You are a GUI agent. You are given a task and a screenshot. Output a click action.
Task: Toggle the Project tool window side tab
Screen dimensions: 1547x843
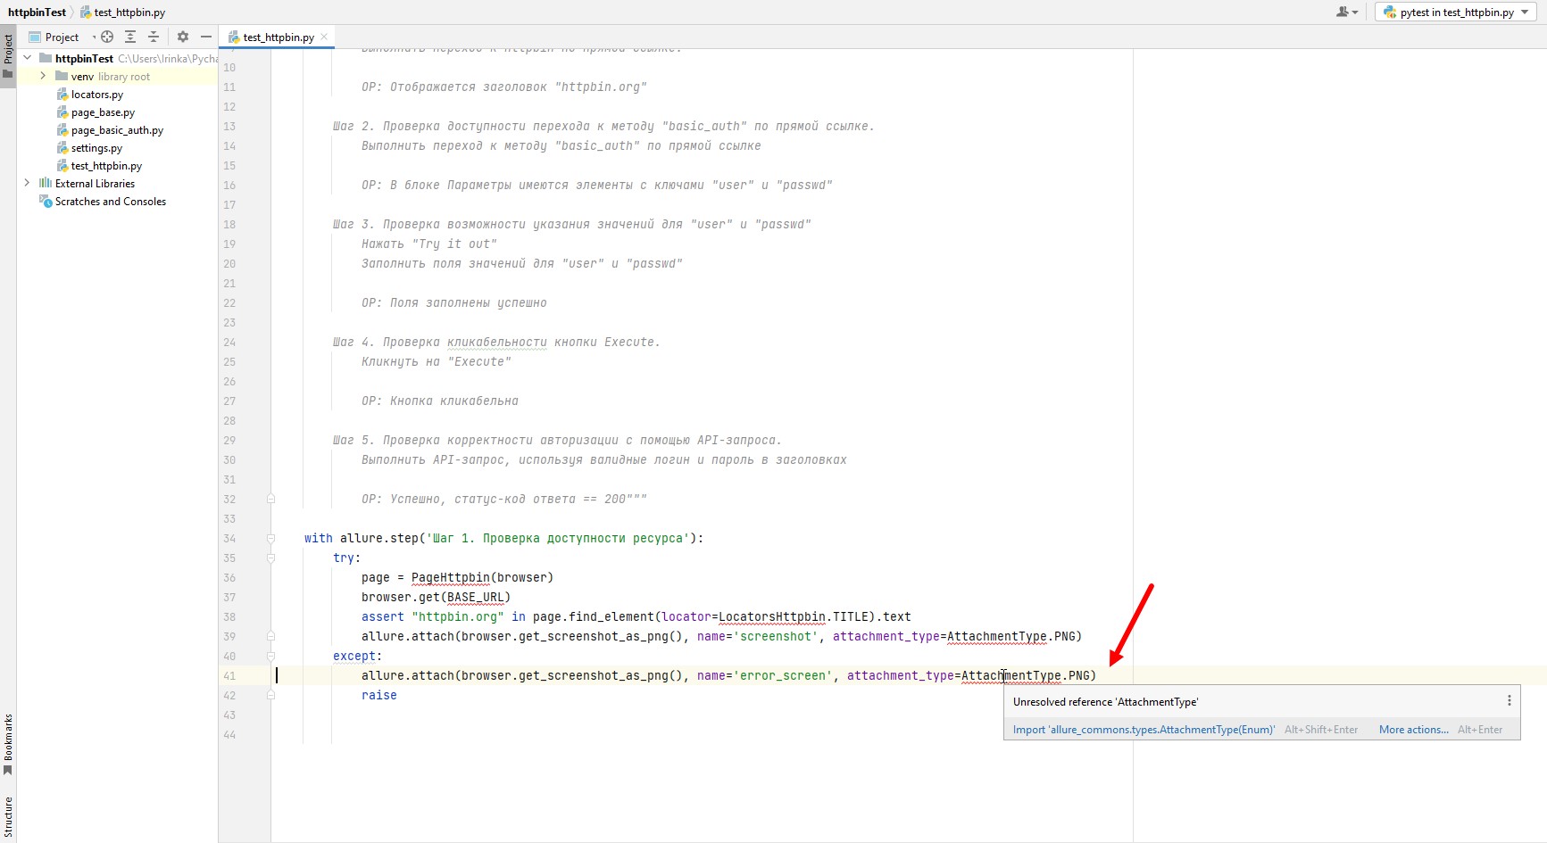(x=8, y=55)
